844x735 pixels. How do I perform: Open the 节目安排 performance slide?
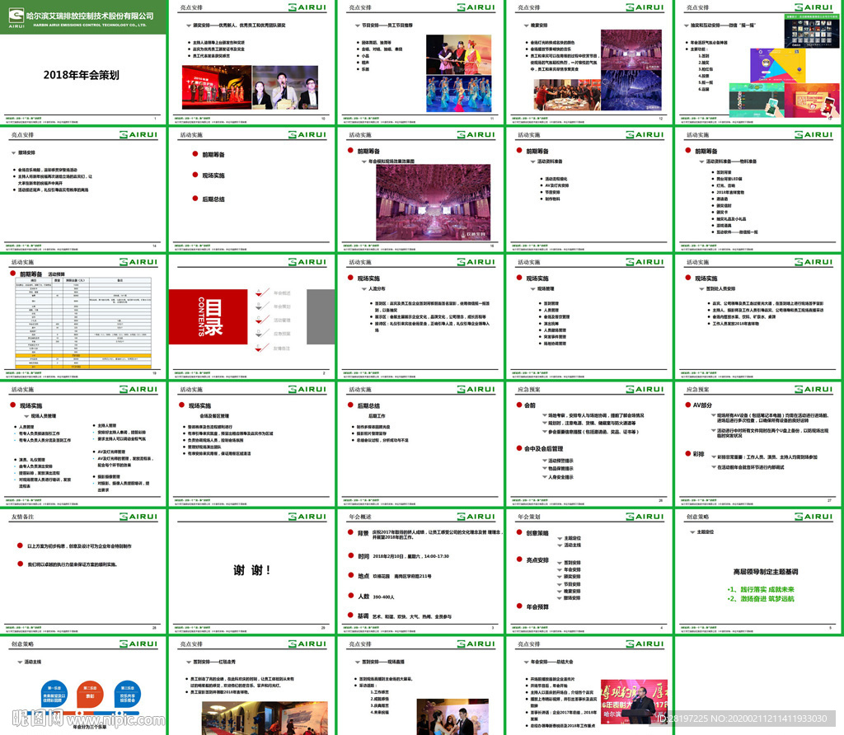420,63
